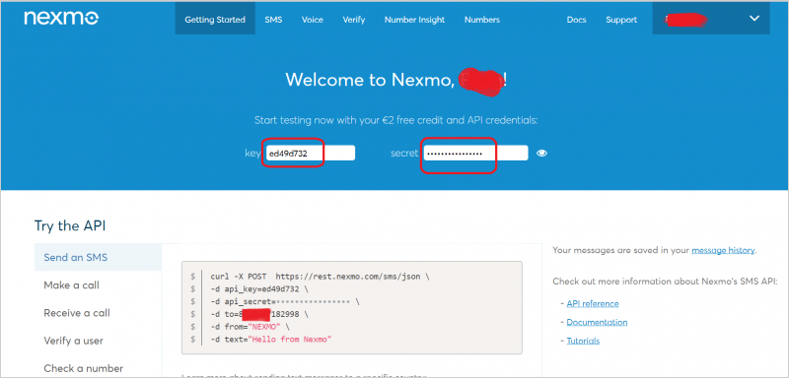Click the -d to= phone number line
Viewport: 789px width, 378px height.
pyautogui.click(x=259, y=314)
